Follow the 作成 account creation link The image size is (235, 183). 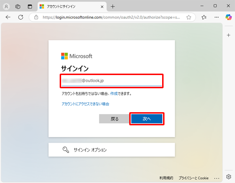114,94
